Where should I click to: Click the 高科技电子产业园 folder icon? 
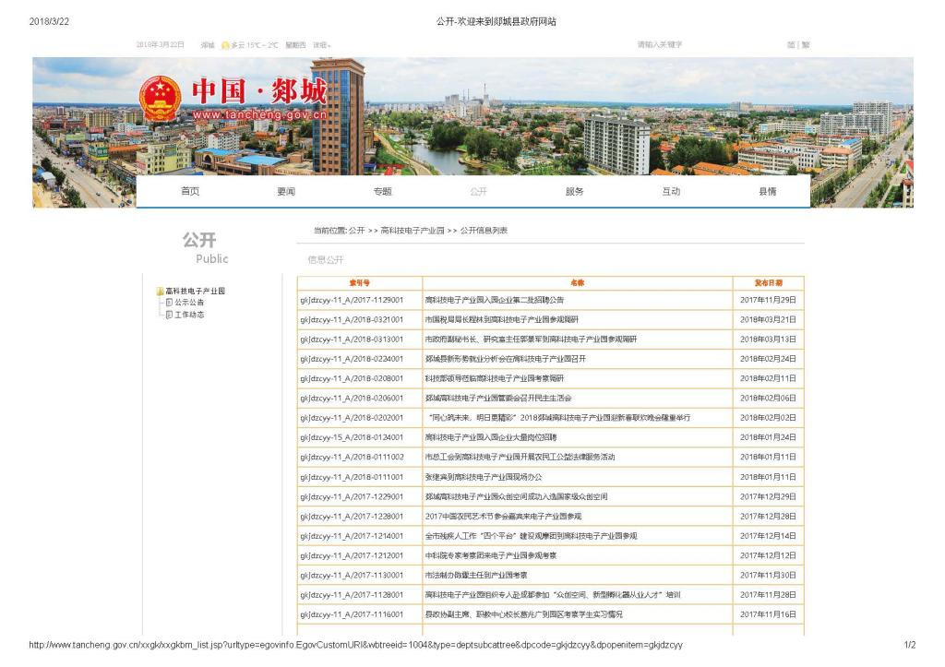point(160,292)
